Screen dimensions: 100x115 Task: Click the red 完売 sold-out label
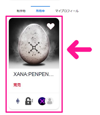17,85
